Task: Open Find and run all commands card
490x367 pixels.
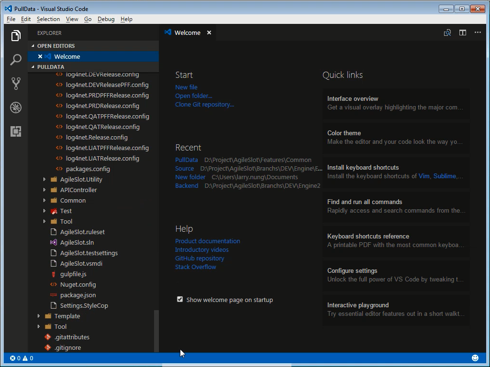Action: click(396, 206)
